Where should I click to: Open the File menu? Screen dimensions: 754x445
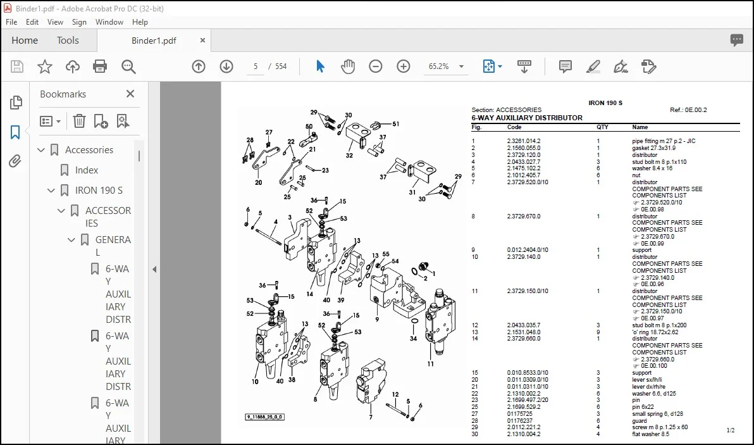click(11, 22)
